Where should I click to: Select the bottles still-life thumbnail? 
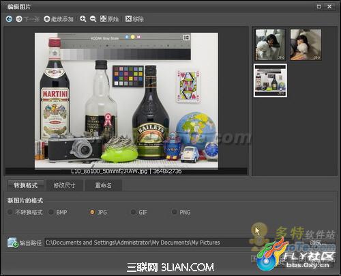tap(270, 81)
